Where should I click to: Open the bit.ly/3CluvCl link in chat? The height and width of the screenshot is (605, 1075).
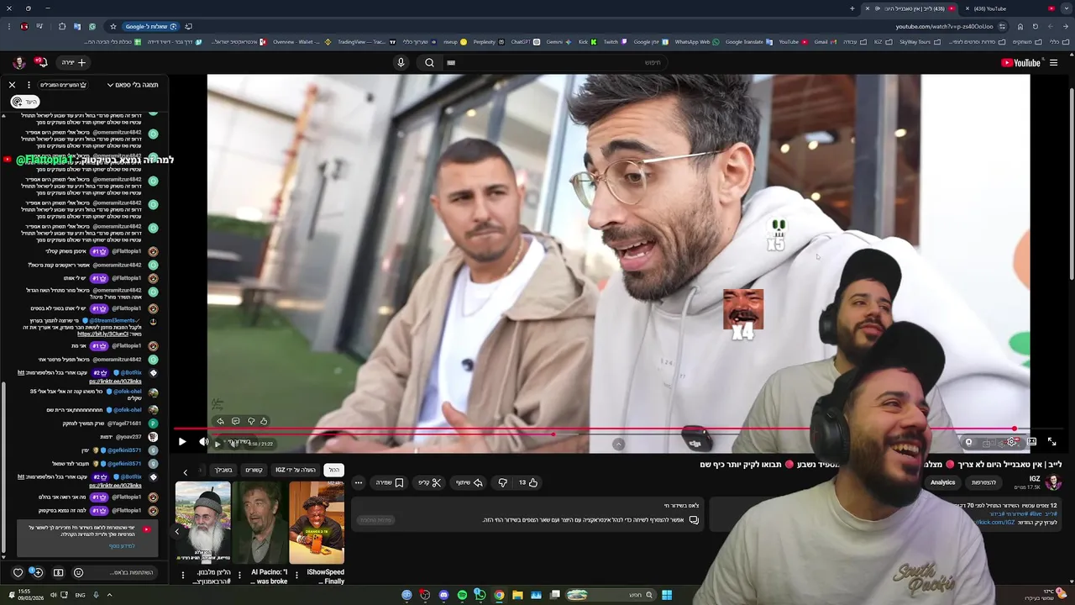[x=103, y=334]
